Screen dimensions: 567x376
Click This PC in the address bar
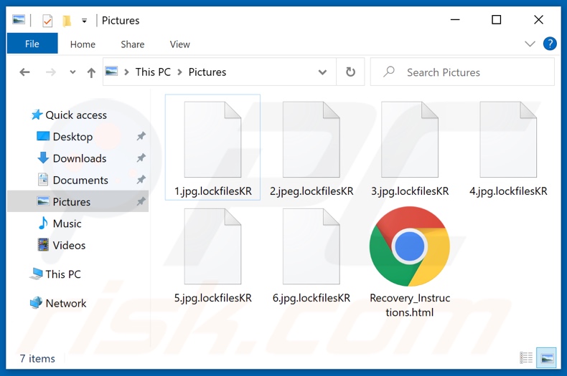pyautogui.click(x=153, y=72)
